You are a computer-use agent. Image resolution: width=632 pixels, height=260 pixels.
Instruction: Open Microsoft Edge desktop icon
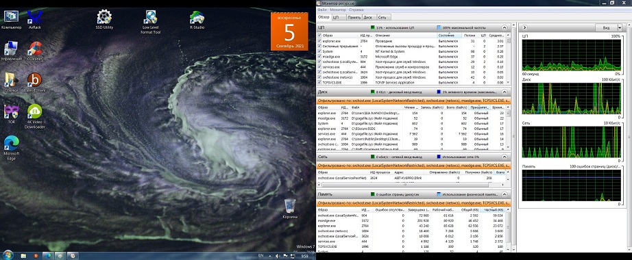tap(11, 148)
